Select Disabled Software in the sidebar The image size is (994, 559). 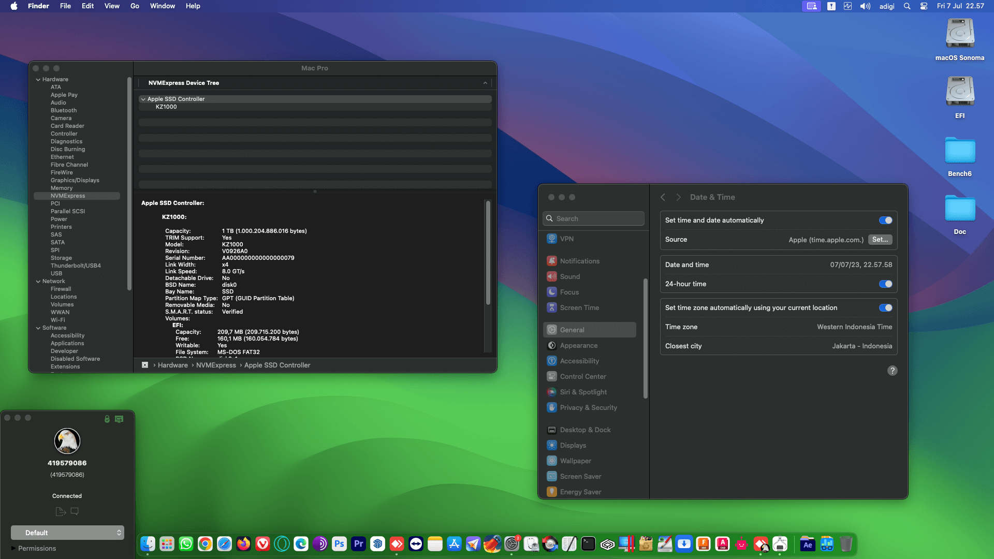[x=75, y=359]
